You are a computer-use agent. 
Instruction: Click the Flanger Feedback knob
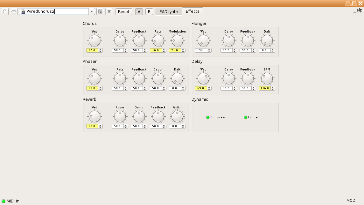248,41
